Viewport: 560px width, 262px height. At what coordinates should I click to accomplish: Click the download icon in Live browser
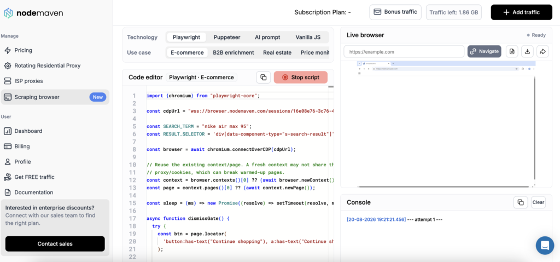527,51
